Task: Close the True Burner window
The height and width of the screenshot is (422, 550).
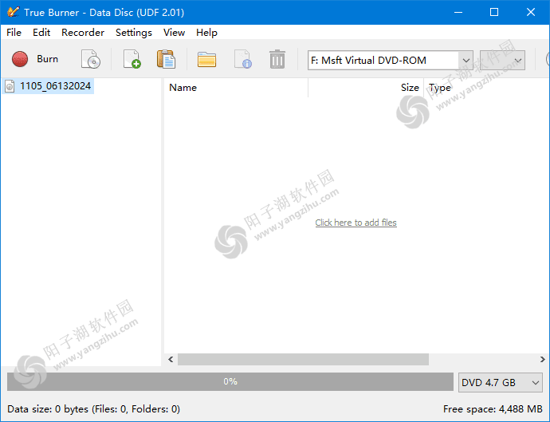Action: coord(531,12)
